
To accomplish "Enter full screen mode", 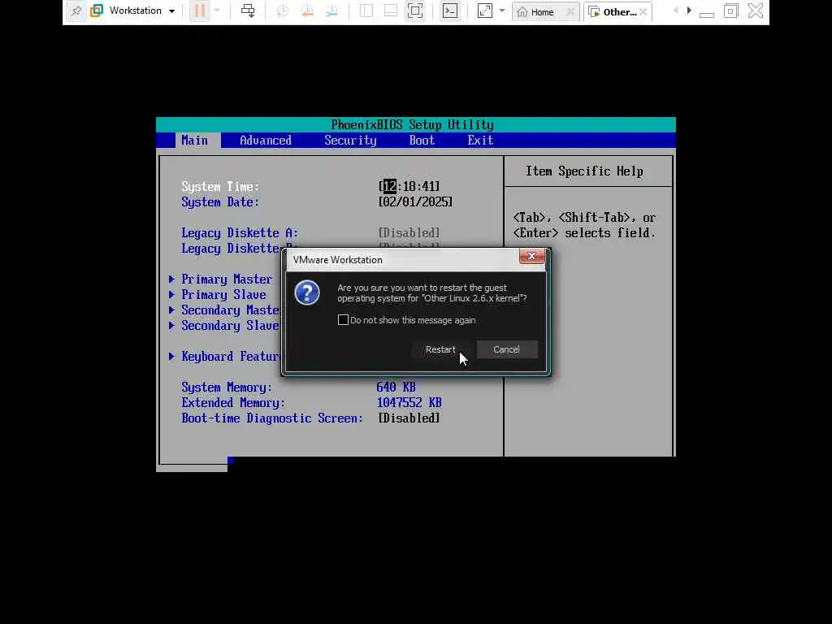I will 415,11.
